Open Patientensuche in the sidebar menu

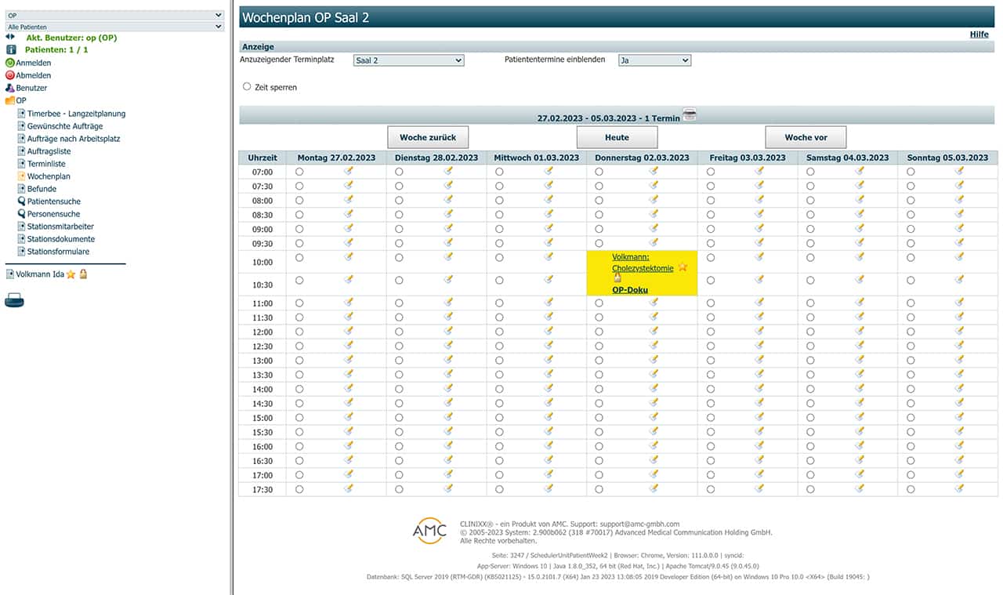click(53, 201)
